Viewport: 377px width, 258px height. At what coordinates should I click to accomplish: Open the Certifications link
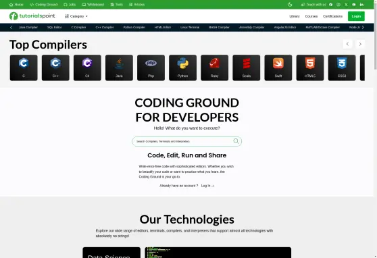(333, 16)
